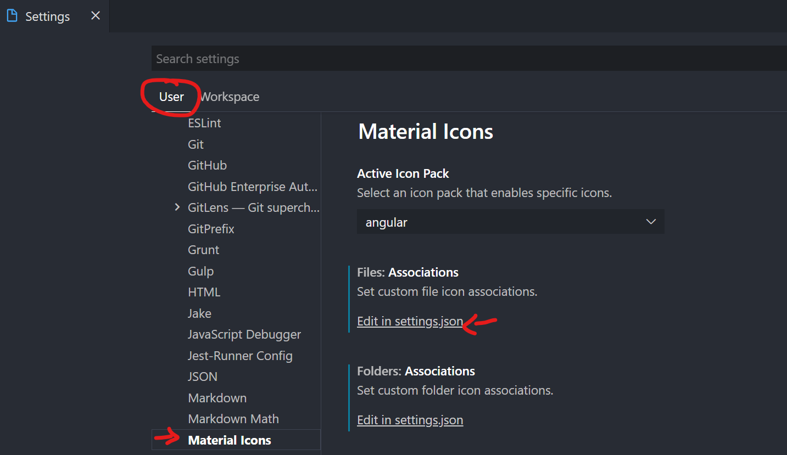Select the User settings tab
Image resolution: width=787 pixels, height=455 pixels.
pyautogui.click(x=171, y=96)
